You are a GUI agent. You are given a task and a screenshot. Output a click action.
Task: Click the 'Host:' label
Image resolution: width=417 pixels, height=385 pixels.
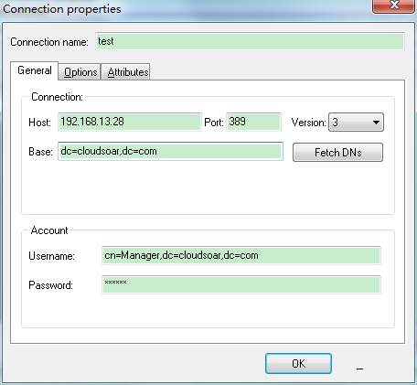39,123
